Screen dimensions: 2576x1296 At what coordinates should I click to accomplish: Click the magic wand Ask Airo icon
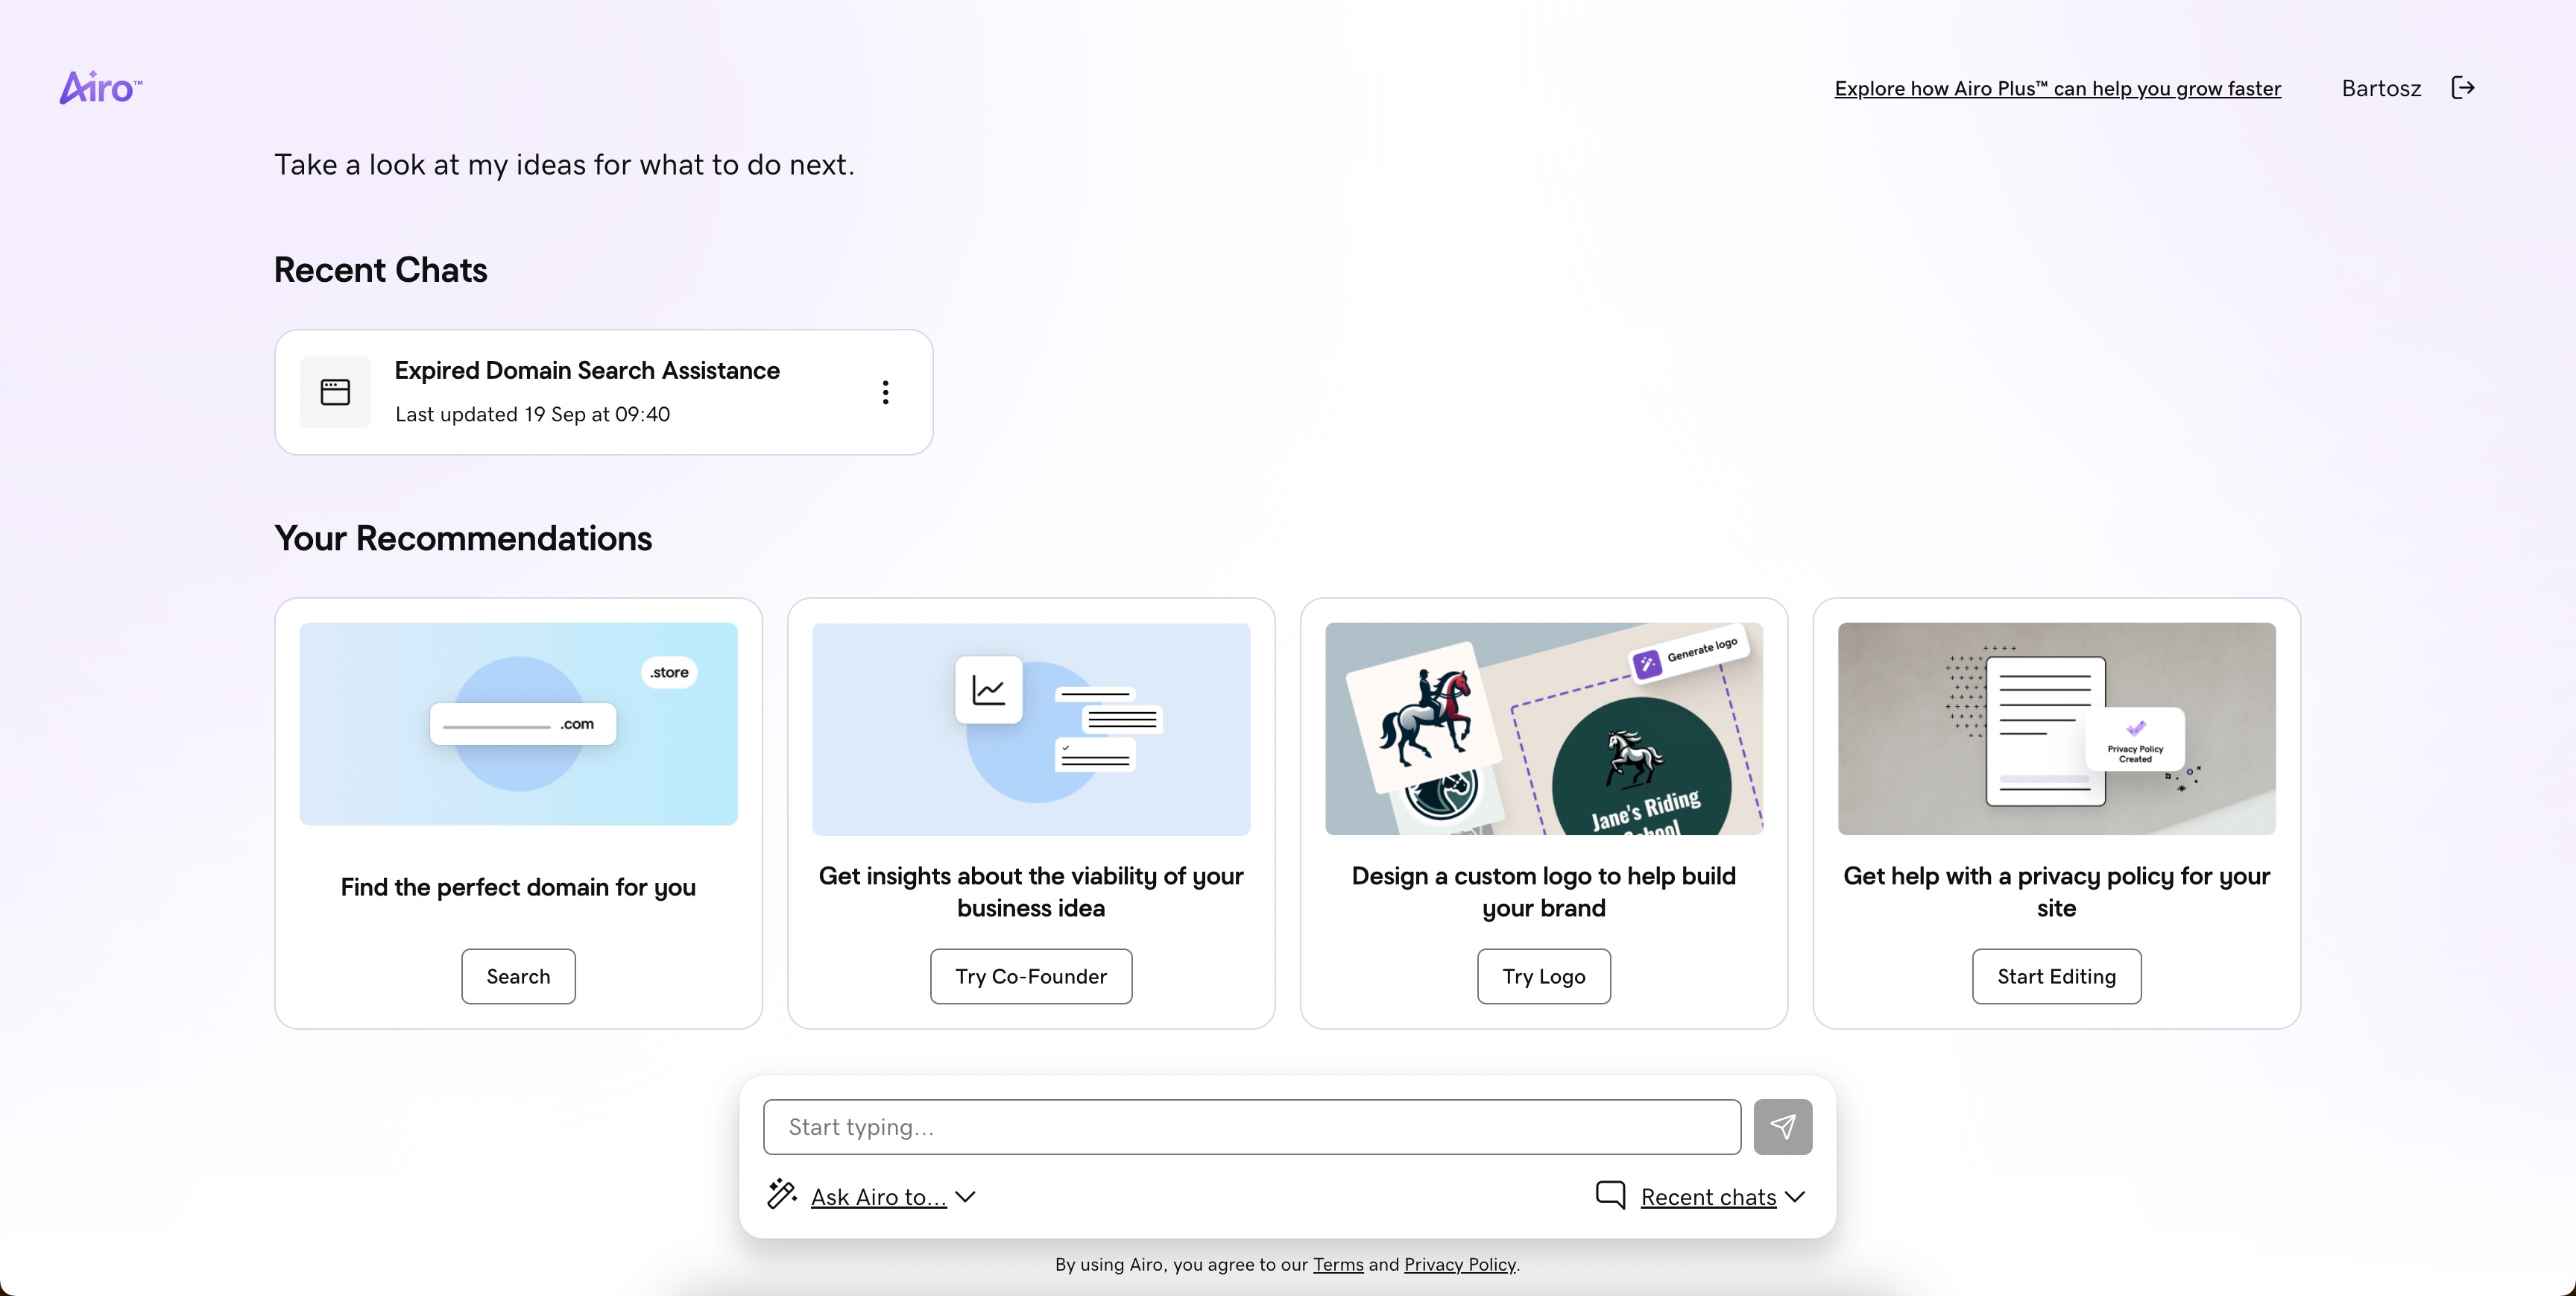click(x=782, y=1194)
